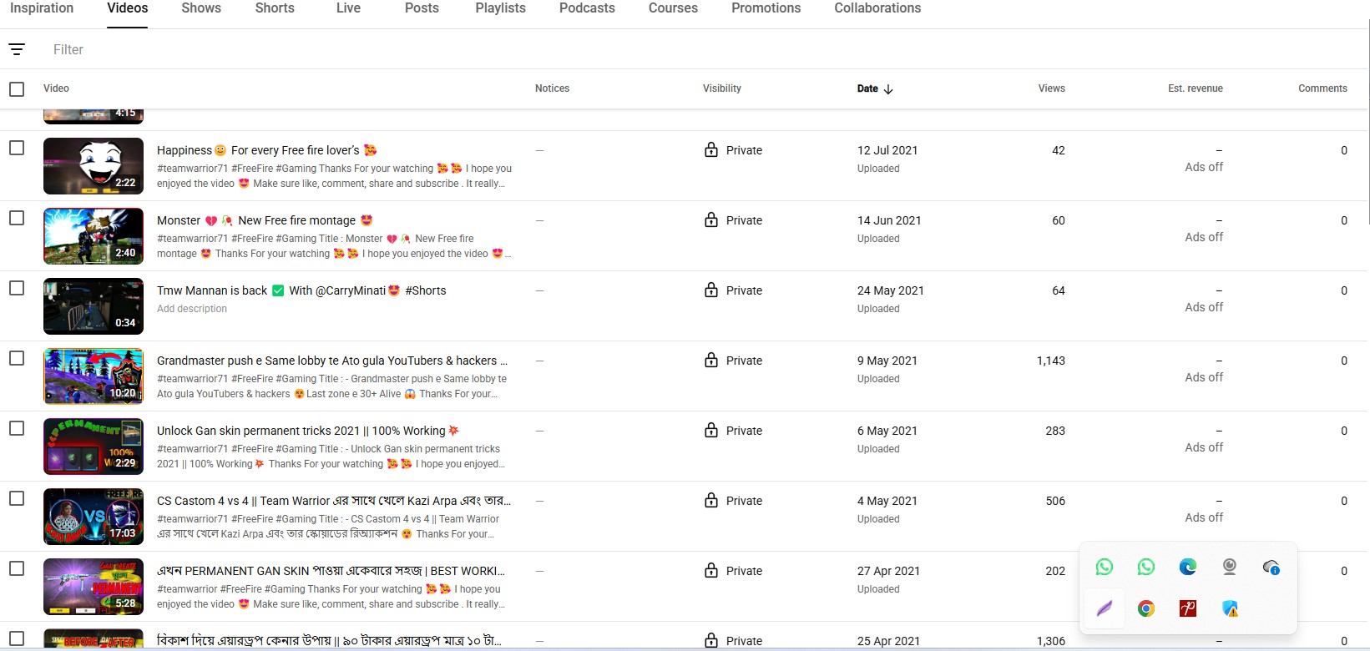Open the 2:29 Unlock Gan skin thumbnail
The height and width of the screenshot is (651, 1370).
click(94, 446)
